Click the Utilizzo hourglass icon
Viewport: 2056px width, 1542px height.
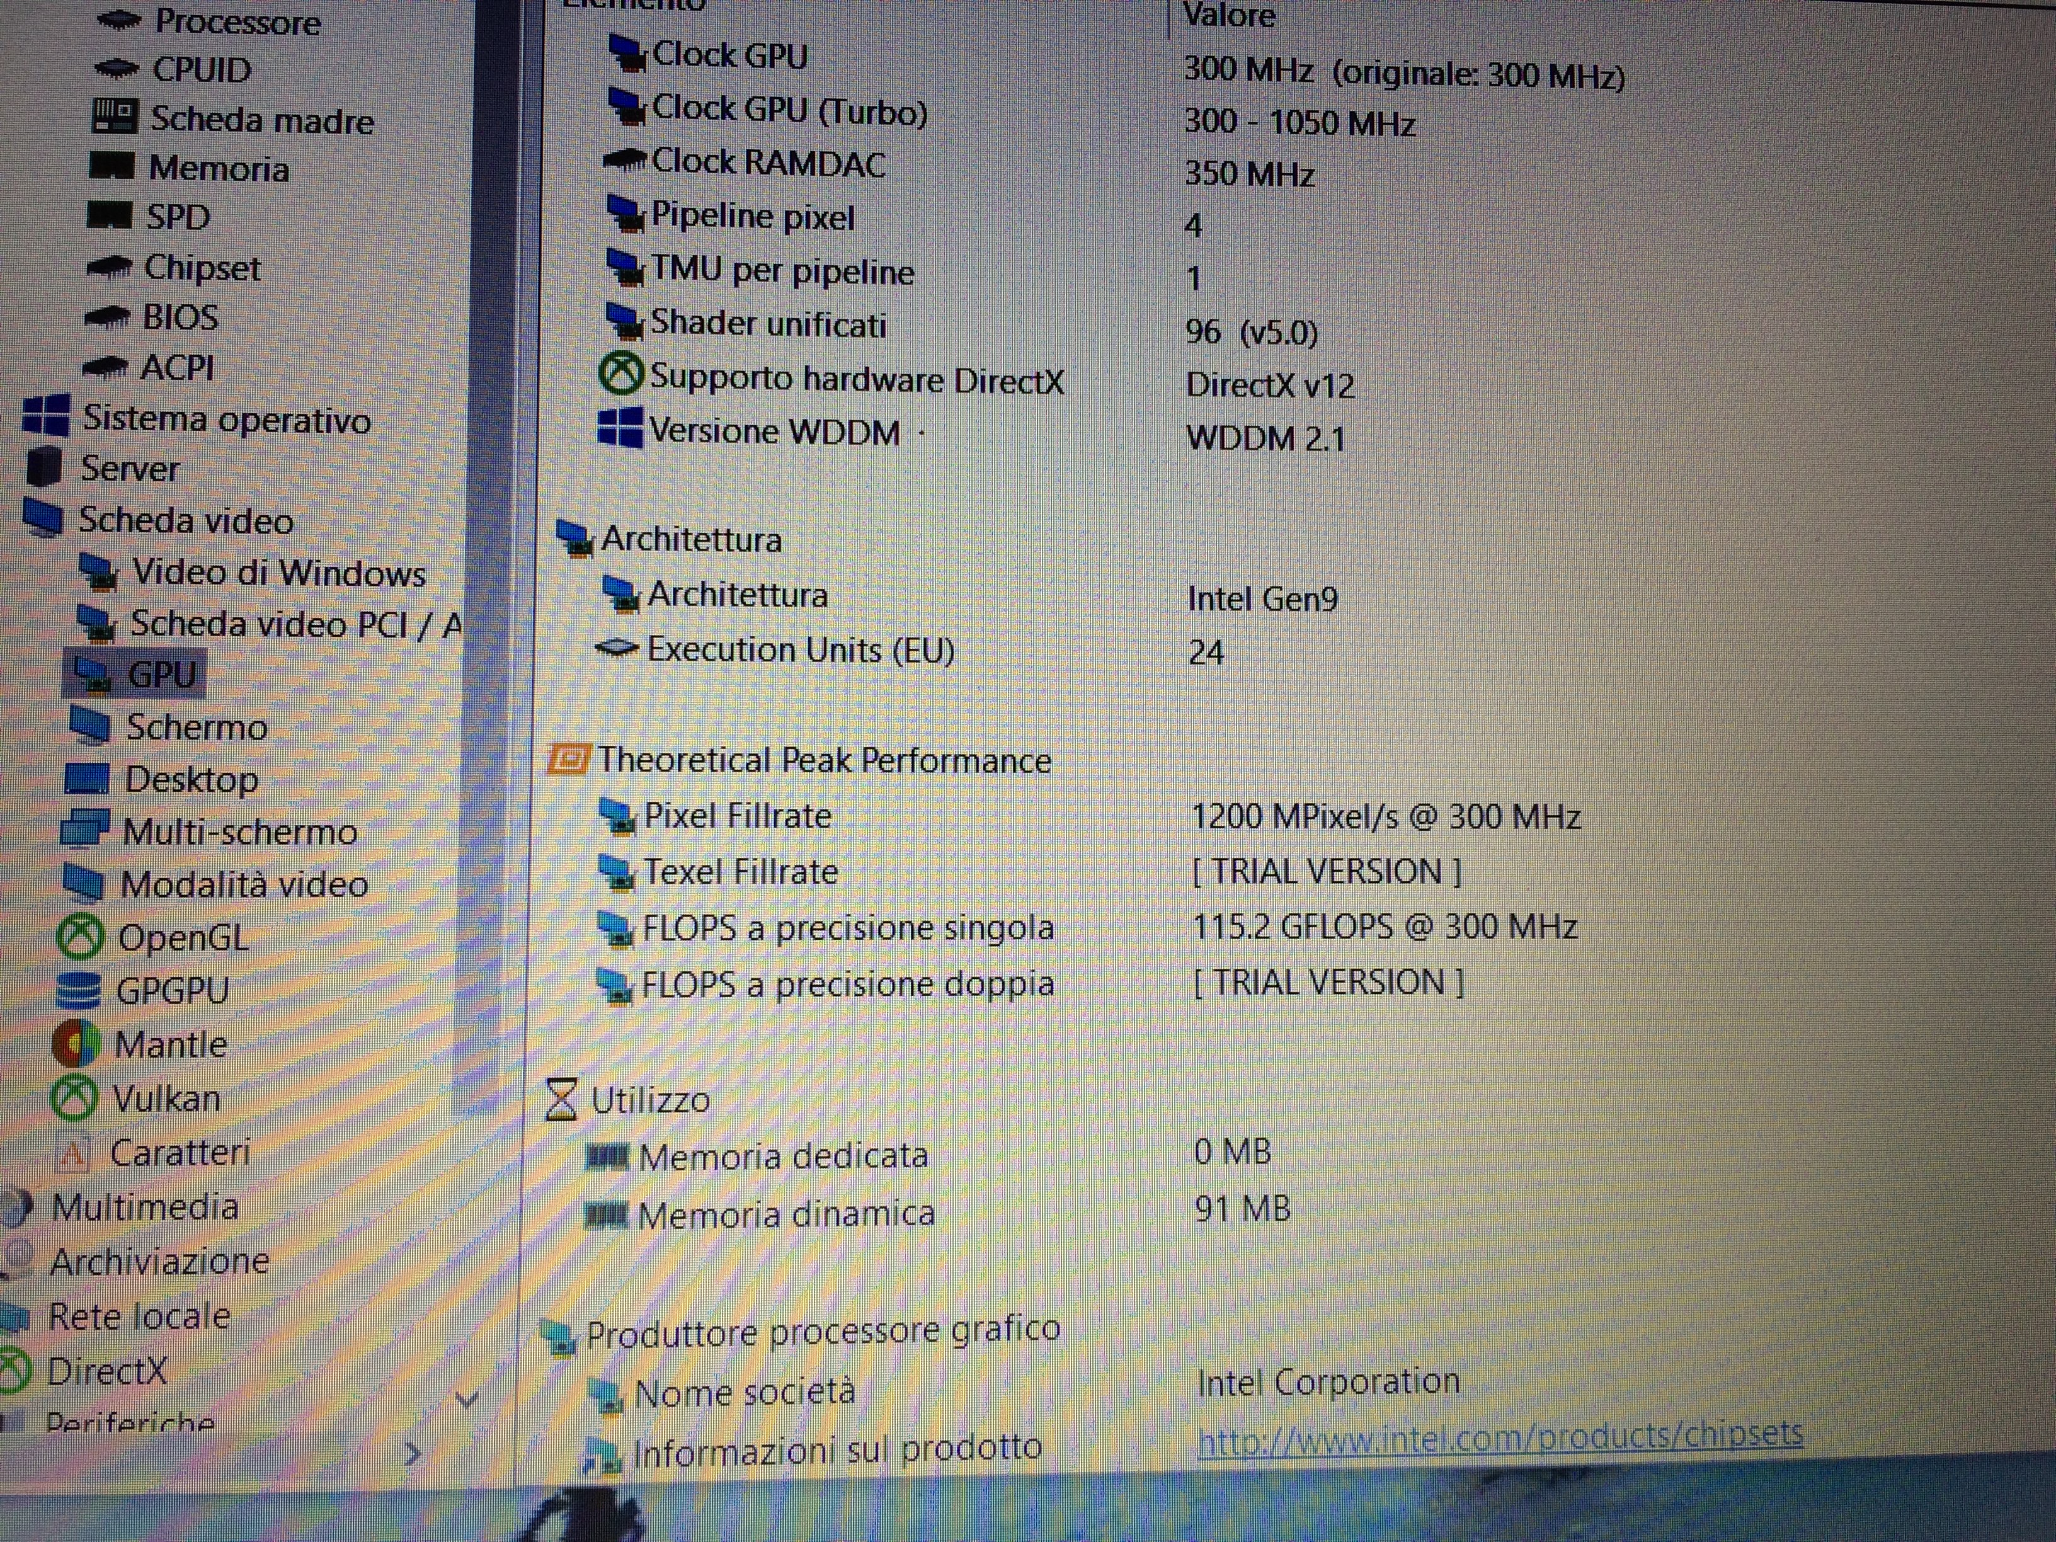click(561, 1100)
